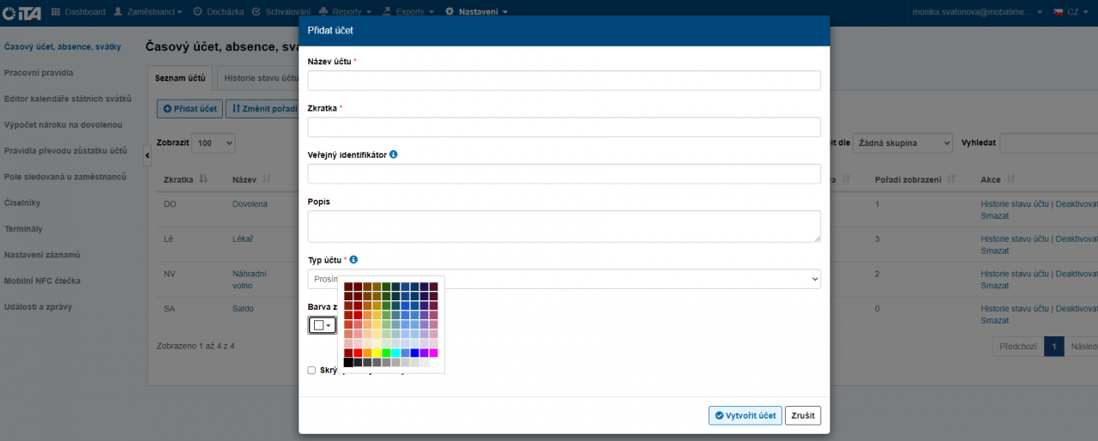Open the Zobrazit 100 rows dropdown
The width and height of the screenshot is (1098, 441).
point(213,143)
